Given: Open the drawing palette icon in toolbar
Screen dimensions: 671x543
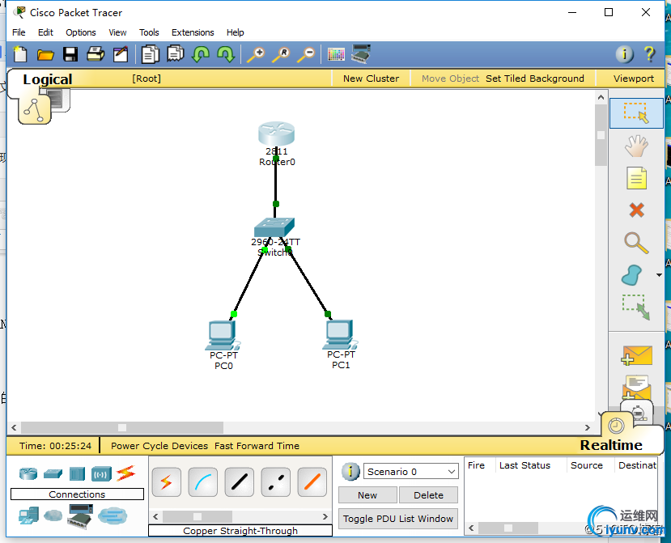Looking at the screenshot, I should (x=336, y=54).
